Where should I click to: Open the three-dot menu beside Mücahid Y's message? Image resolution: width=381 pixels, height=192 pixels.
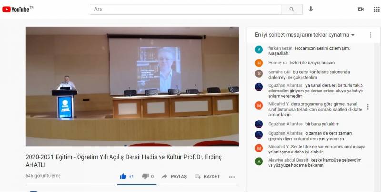click(367, 107)
